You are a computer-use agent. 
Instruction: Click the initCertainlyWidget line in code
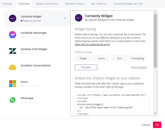tap(90, 104)
